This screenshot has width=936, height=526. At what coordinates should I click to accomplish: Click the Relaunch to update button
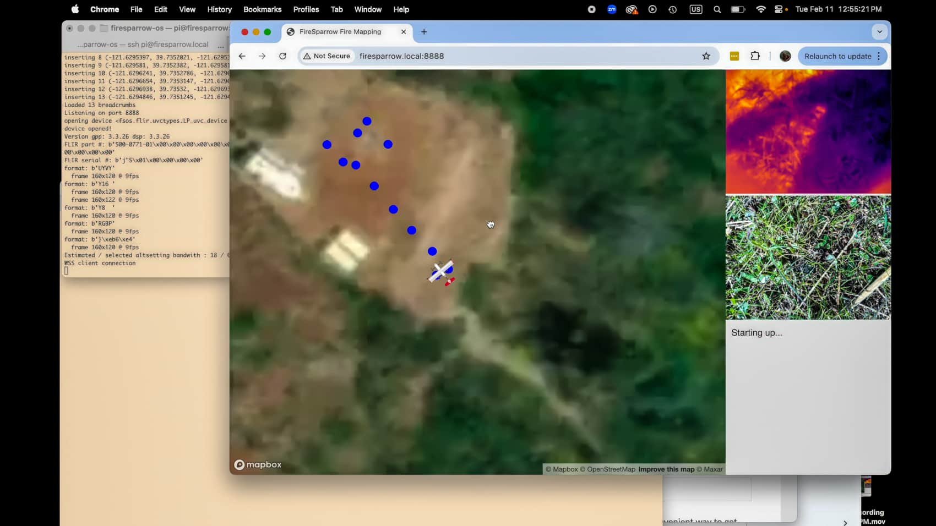837,56
